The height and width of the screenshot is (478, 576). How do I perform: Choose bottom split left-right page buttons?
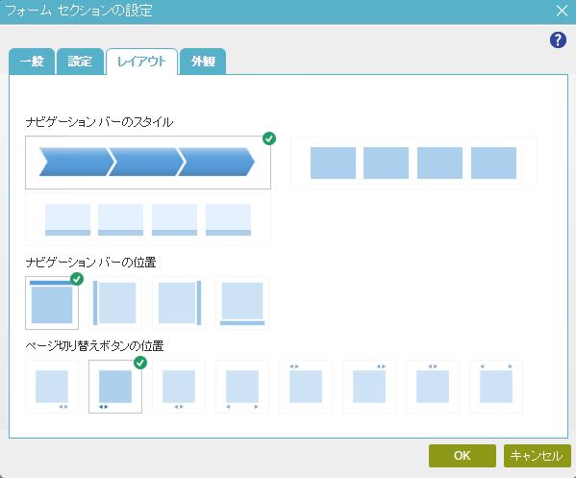click(242, 387)
